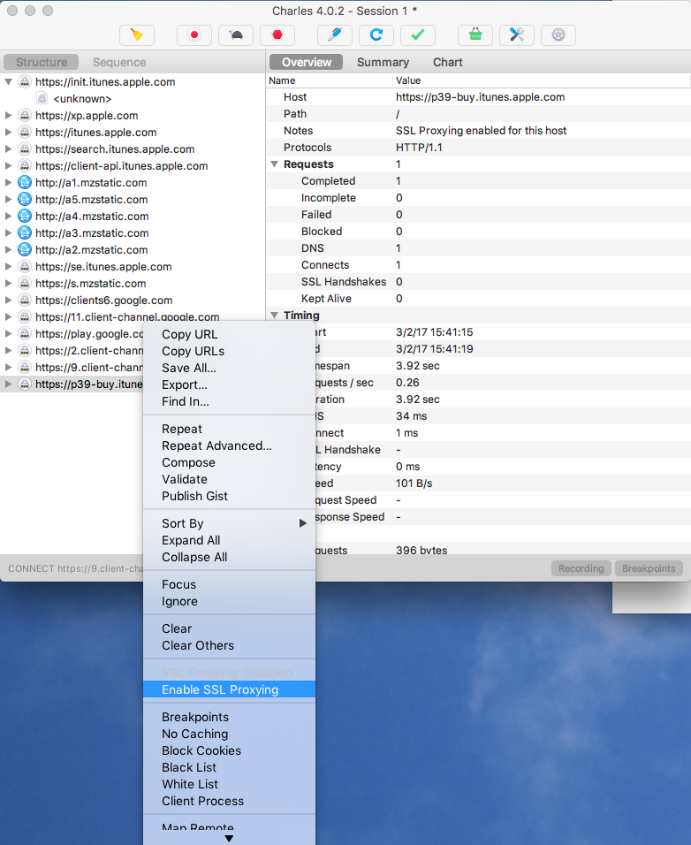
Task: Select Ignore in the context menu
Action: coord(229,601)
